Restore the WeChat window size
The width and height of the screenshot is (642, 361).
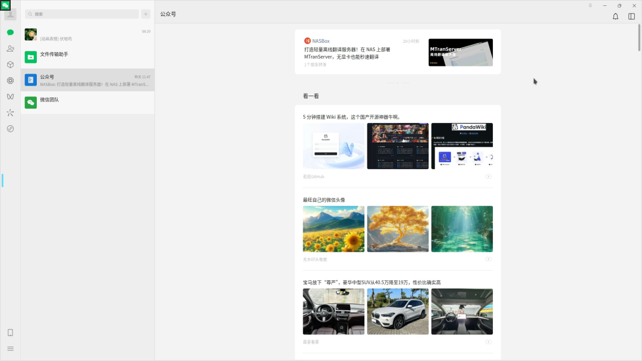[619, 6]
